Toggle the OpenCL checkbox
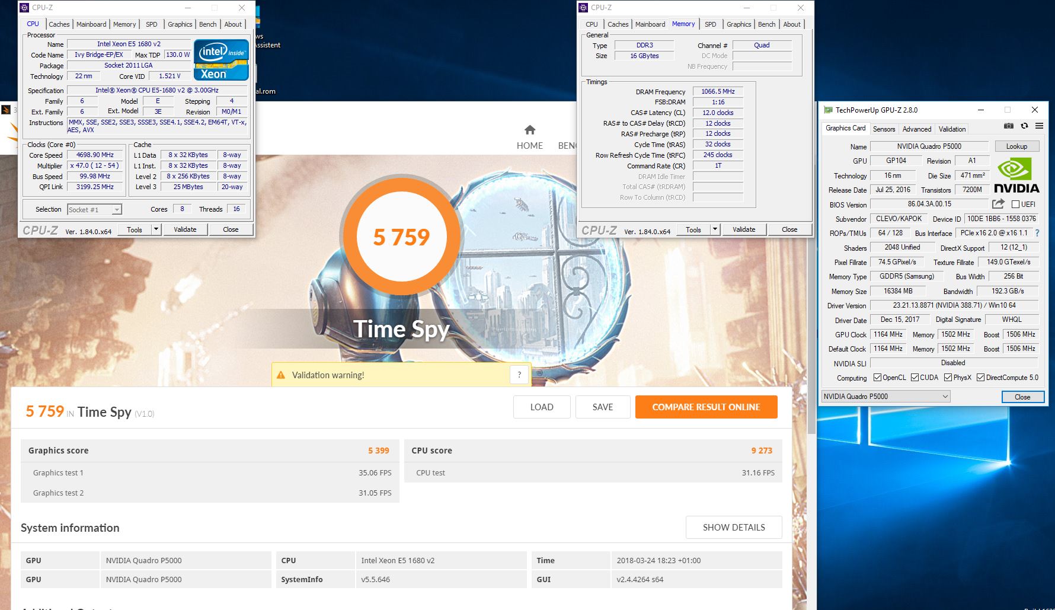 877,378
